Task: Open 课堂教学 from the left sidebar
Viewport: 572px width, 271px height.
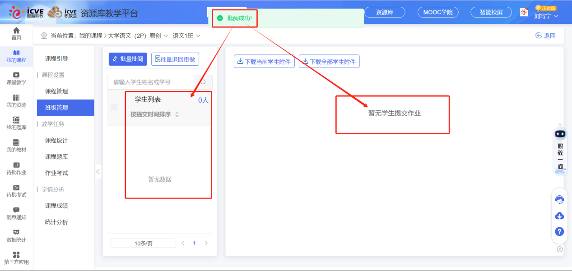Action: pos(16,78)
